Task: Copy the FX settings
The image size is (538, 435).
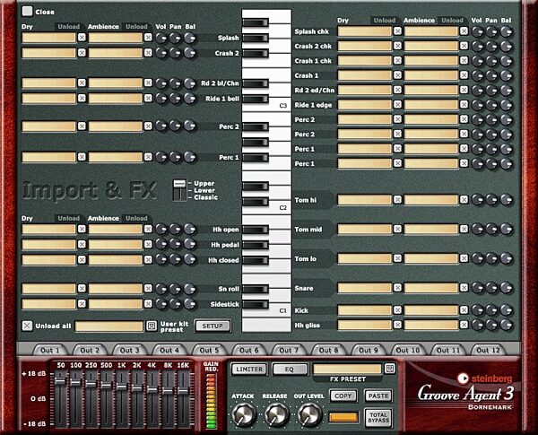Action: (x=343, y=396)
